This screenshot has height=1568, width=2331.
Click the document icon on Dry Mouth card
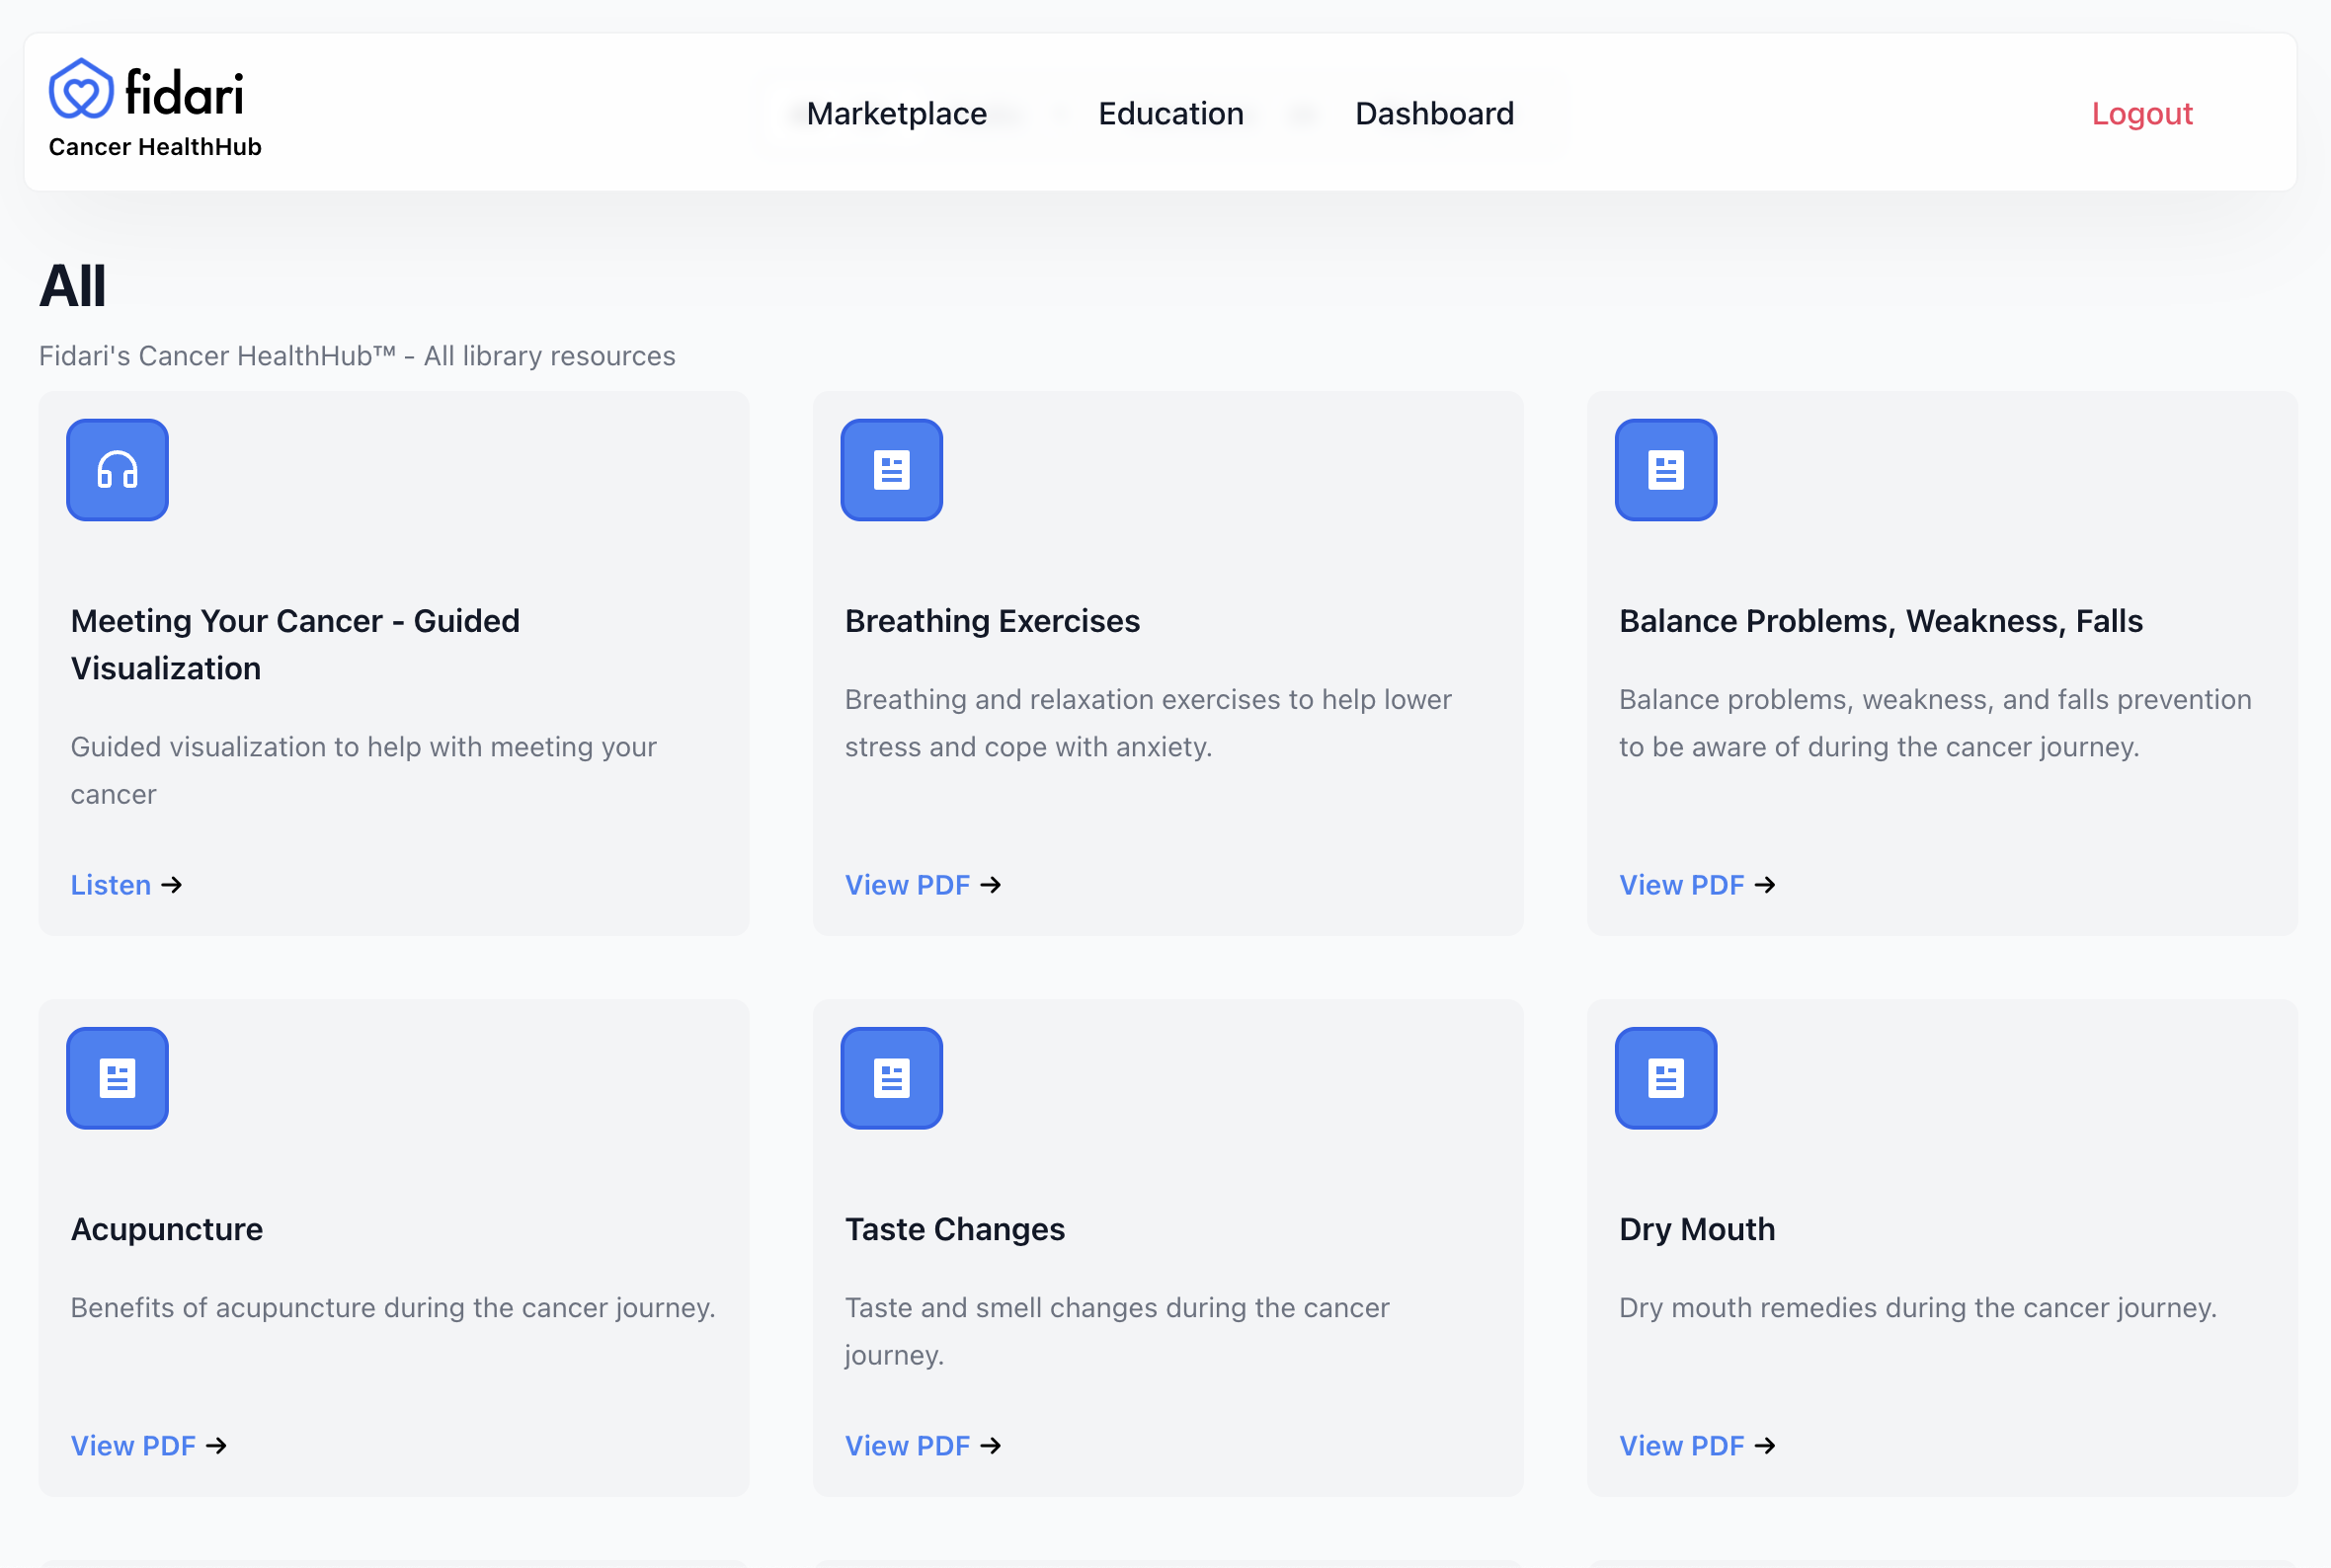point(1665,1078)
